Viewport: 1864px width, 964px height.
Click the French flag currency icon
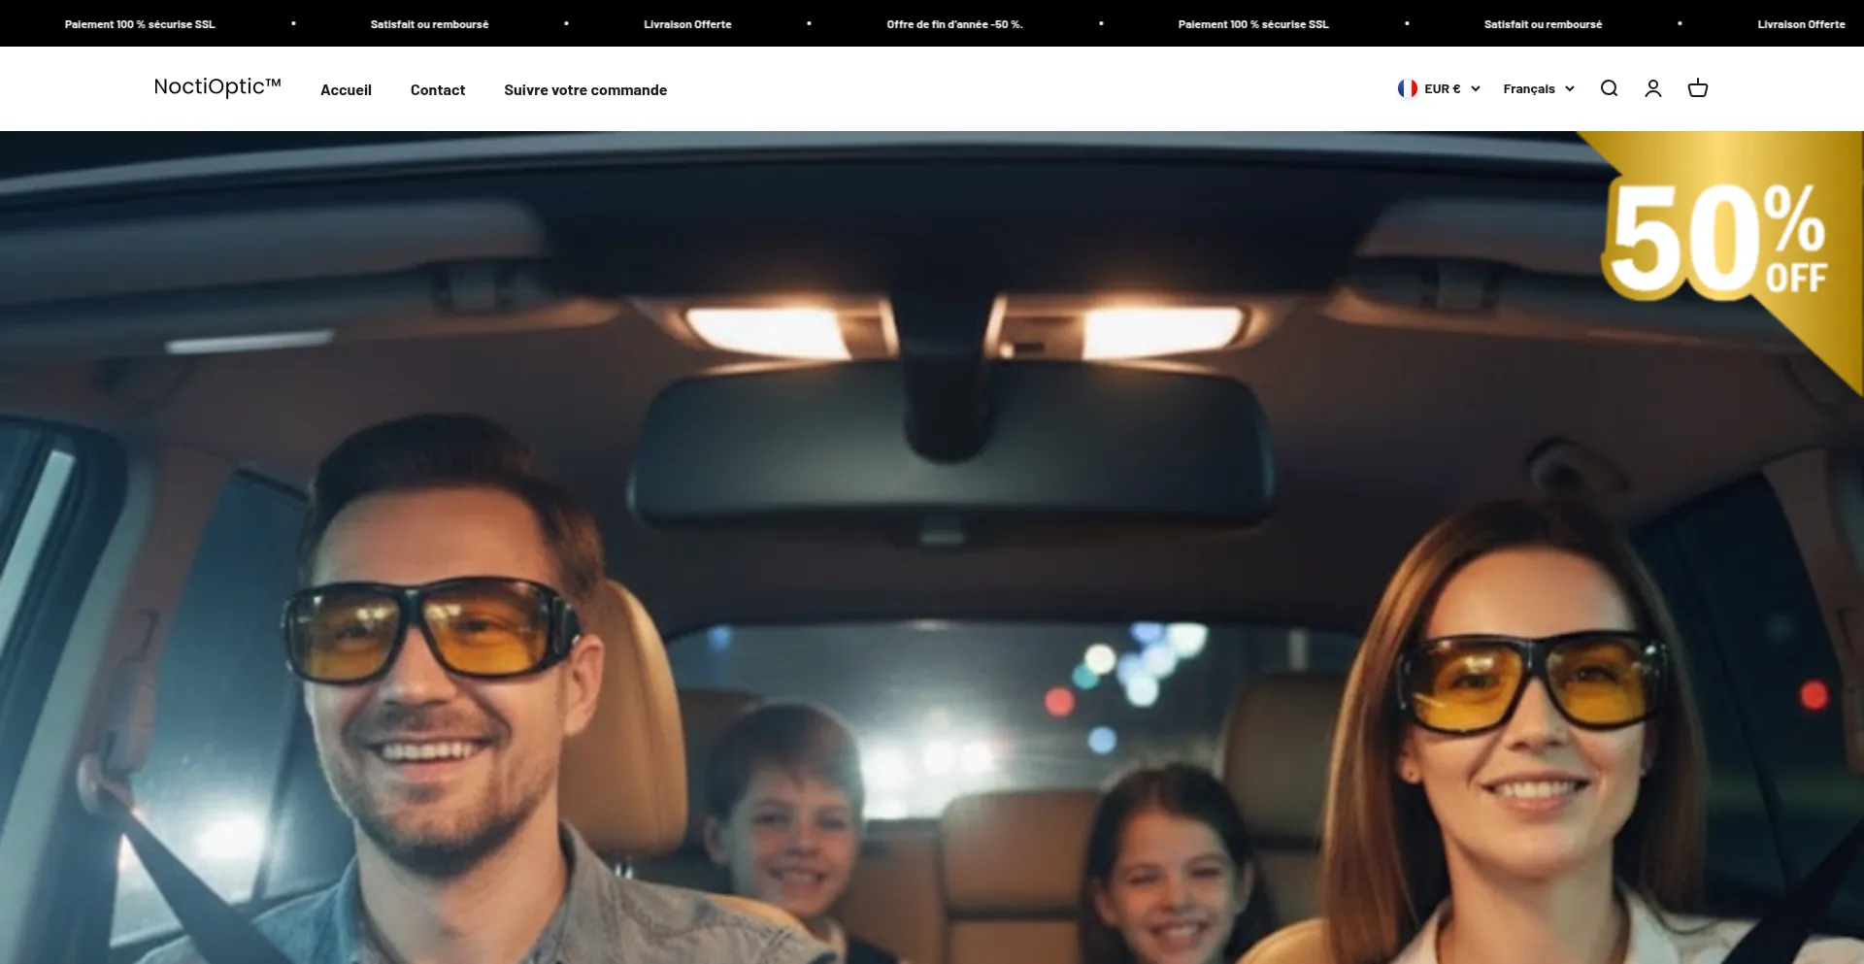tap(1408, 88)
